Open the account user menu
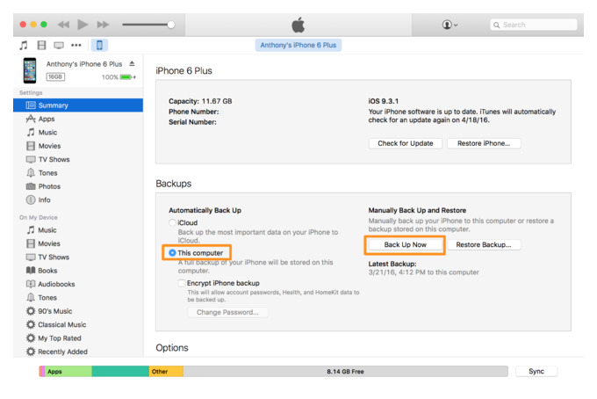The width and height of the screenshot is (597, 399). click(450, 25)
